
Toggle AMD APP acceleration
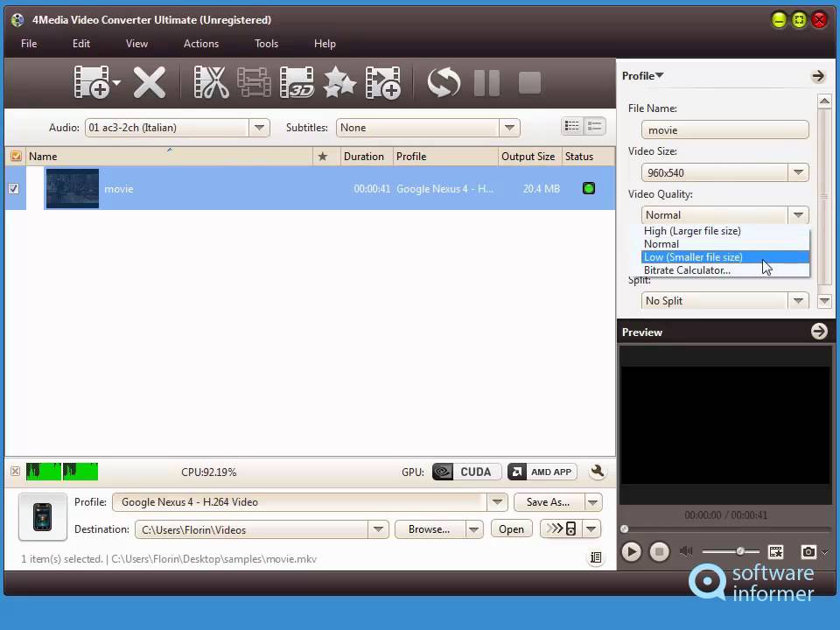coord(542,472)
